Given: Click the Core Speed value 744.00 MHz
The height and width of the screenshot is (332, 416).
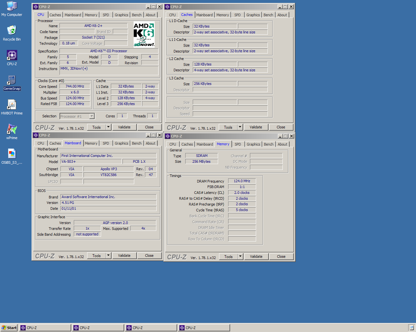Looking at the screenshot, I should (75, 86).
